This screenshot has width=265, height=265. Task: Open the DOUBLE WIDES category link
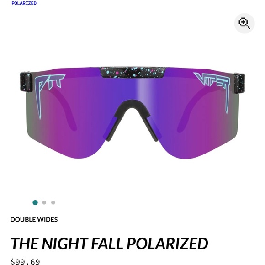(34, 219)
